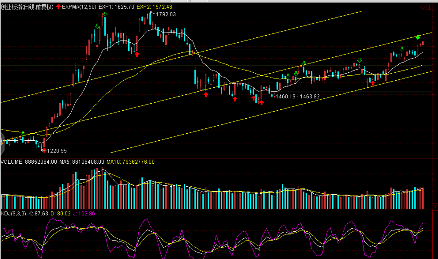
Task: Click the yellow EXP2: 1572.48 label
Action: [154, 7]
